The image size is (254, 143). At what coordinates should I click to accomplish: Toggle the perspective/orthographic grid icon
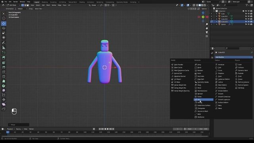pyautogui.click(x=207, y=36)
